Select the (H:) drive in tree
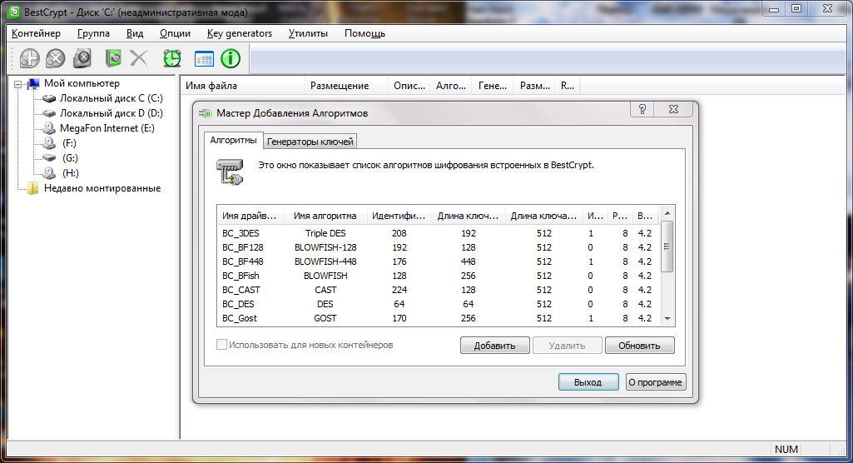The image size is (853, 463). [70, 173]
